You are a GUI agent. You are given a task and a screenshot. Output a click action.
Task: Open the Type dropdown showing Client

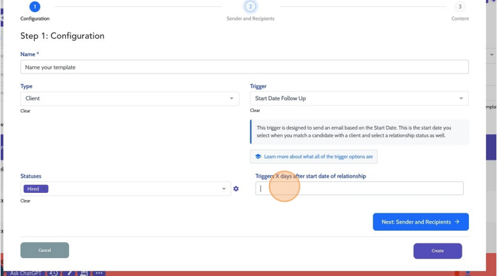(x=129, y=98)
